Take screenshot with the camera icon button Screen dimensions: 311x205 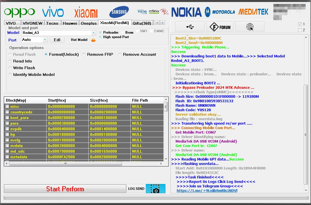[x=155, y=188]
